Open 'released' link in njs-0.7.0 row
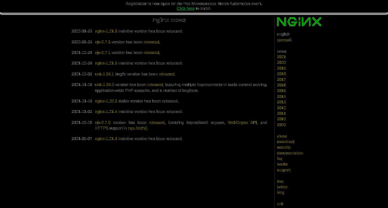Screen dimensions: 388x208 (x=157, y=122)
